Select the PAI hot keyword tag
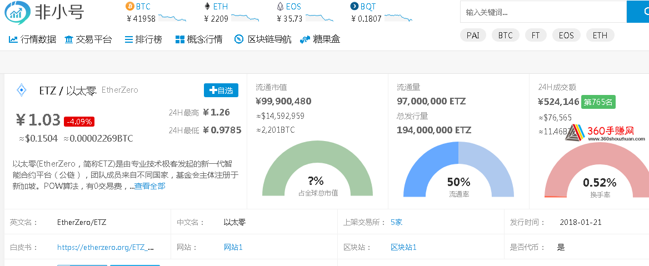Screen dimensions: 649x266 473,35
